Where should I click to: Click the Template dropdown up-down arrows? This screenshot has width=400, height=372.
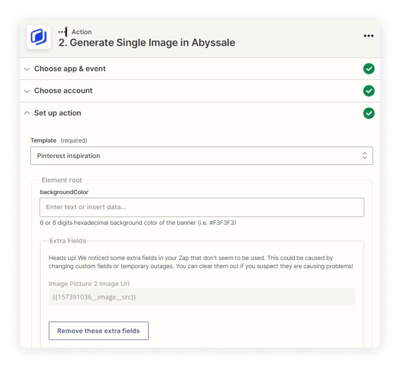364,156
